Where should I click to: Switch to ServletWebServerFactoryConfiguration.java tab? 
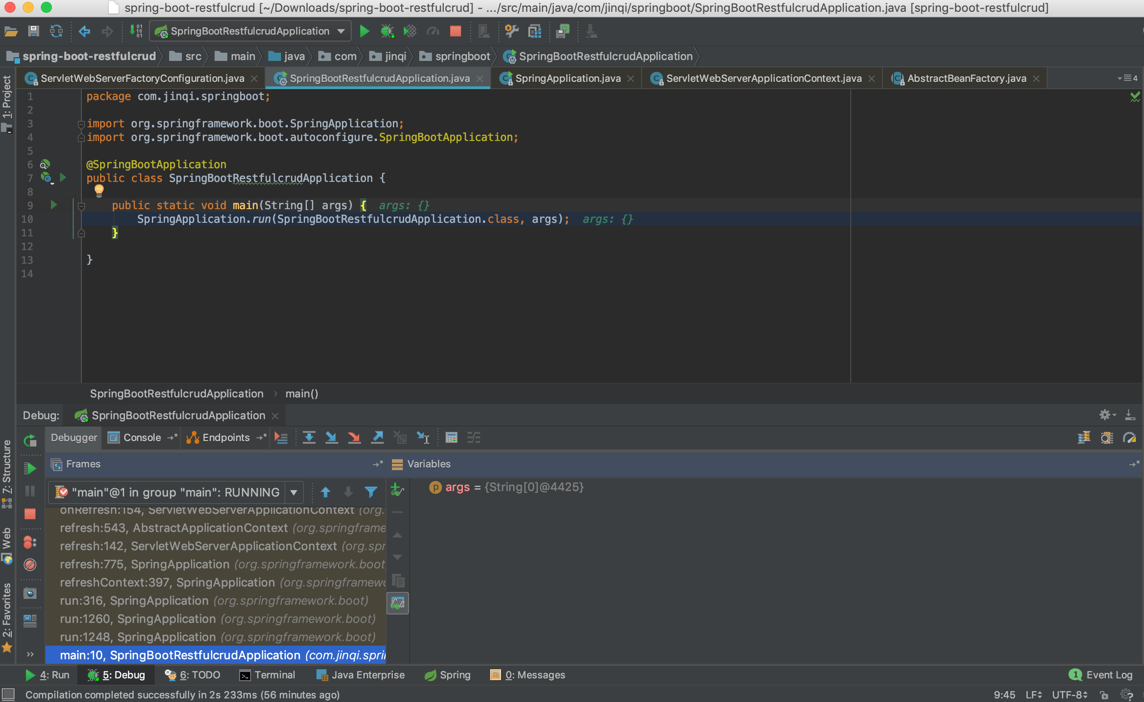[x=140, y=78]
